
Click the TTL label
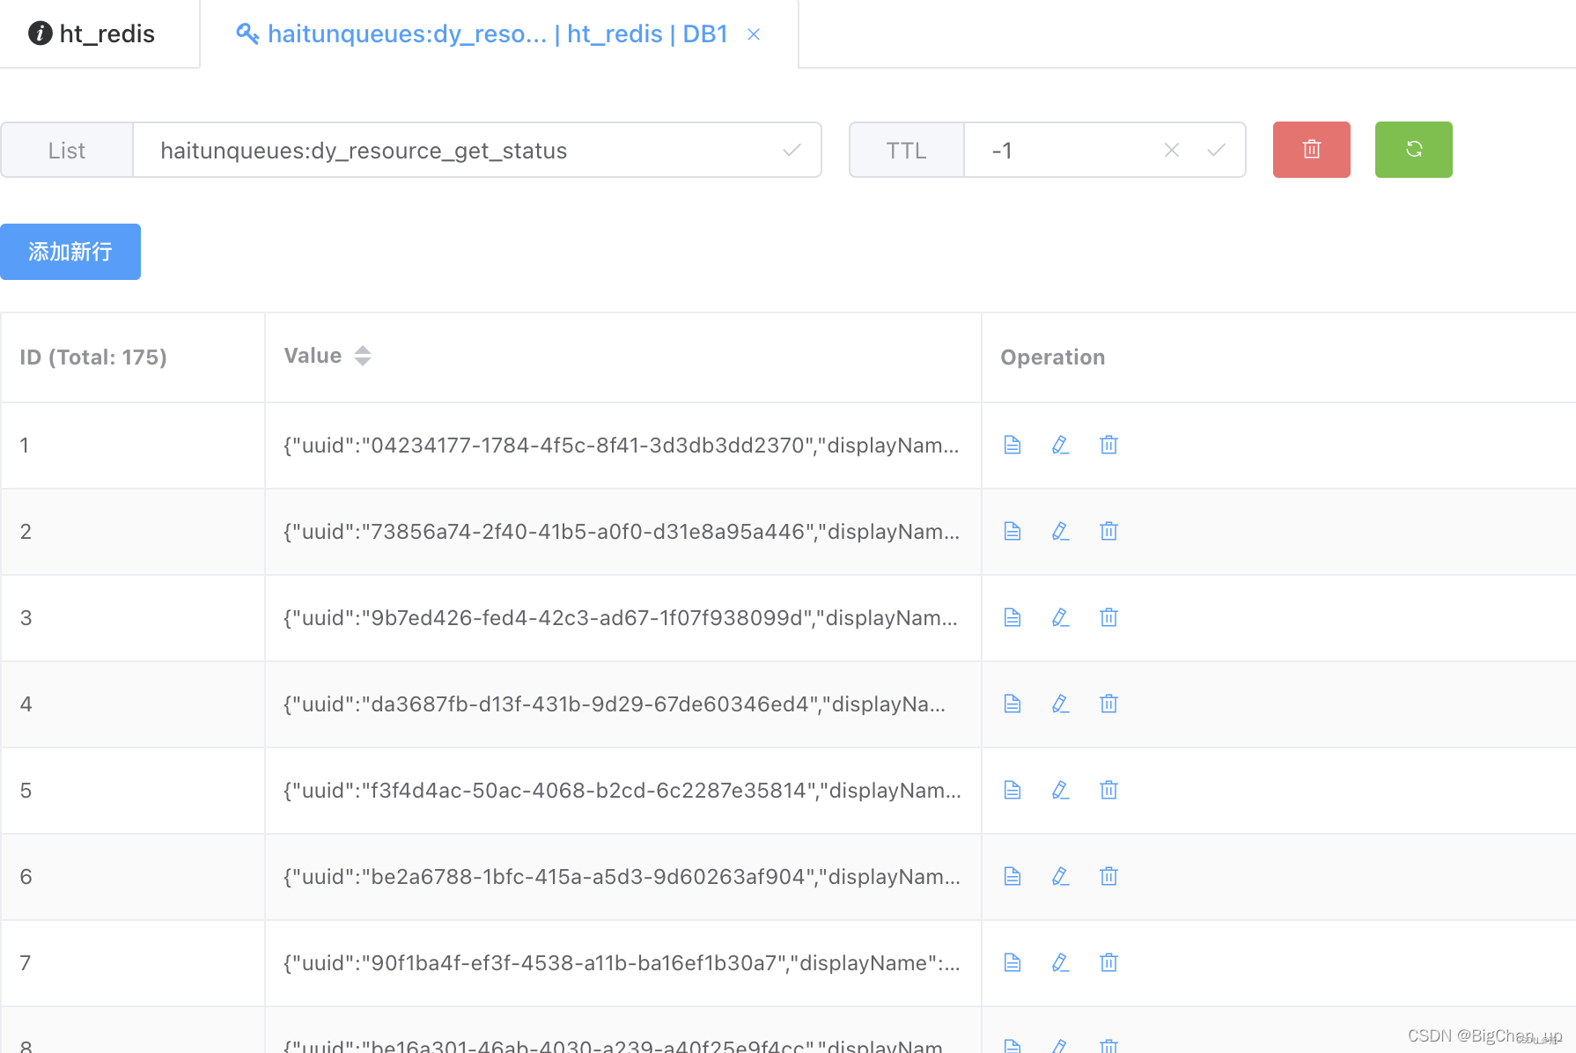[907, 151]
